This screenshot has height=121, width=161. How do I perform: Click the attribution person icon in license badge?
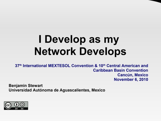tap(17, 104)
